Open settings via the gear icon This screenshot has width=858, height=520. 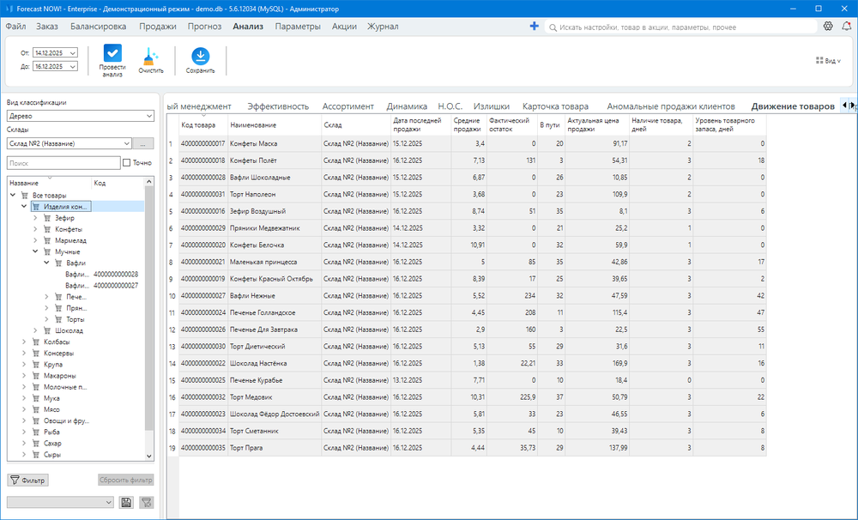828,27
